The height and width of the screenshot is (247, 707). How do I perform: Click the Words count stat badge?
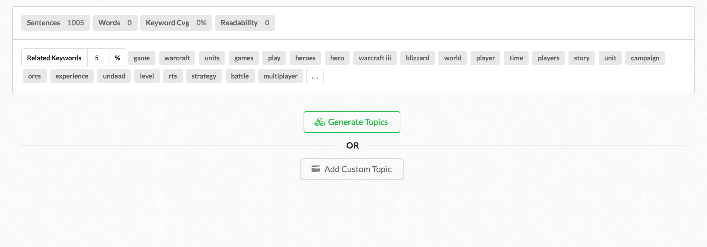point(115,23)
